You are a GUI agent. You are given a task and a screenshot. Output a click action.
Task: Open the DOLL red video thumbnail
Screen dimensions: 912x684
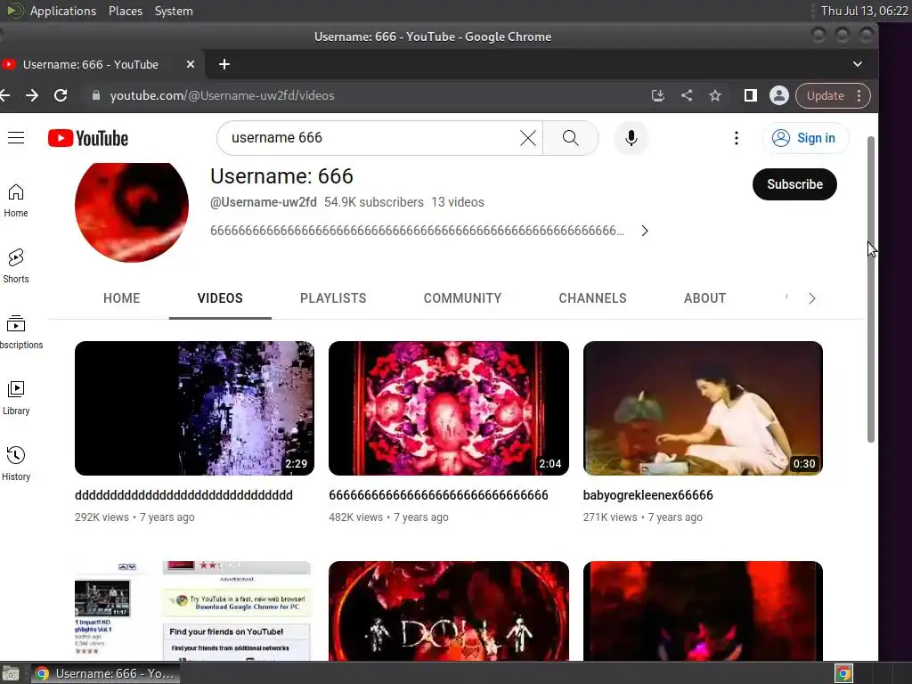click(x=449, y=611)
